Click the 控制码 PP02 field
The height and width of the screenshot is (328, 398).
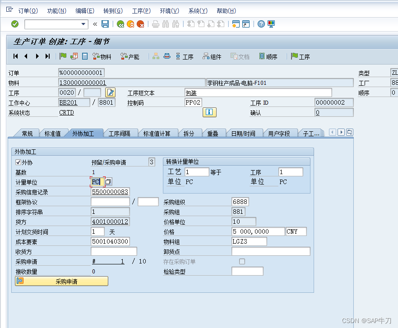[x=193, y=102]
